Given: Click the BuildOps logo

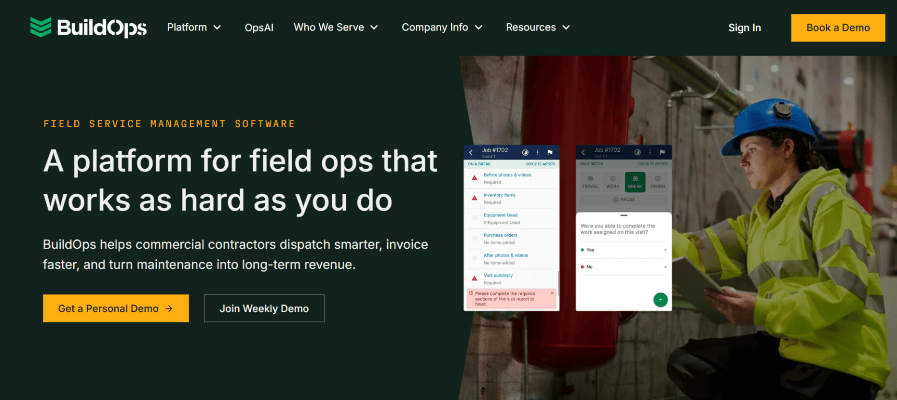Looking at the screenshot, I should pyautogui.click(x=88, y=27).
